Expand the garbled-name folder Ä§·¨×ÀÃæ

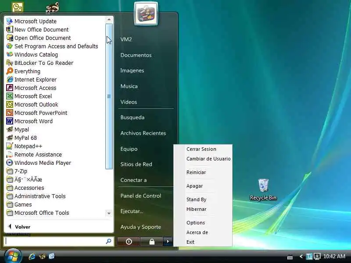tap(25, 179)
